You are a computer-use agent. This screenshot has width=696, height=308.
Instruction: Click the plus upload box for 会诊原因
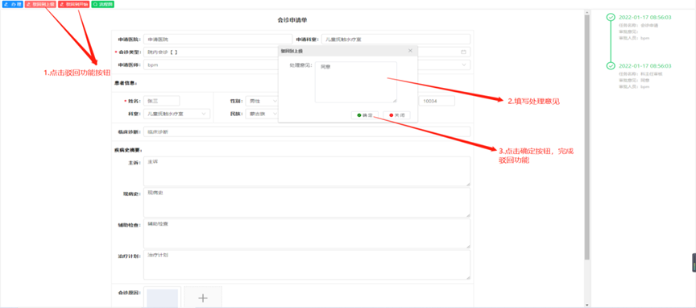coord(203,298)
